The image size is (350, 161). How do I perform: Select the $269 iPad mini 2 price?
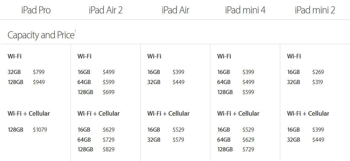(x=318, y=72)
